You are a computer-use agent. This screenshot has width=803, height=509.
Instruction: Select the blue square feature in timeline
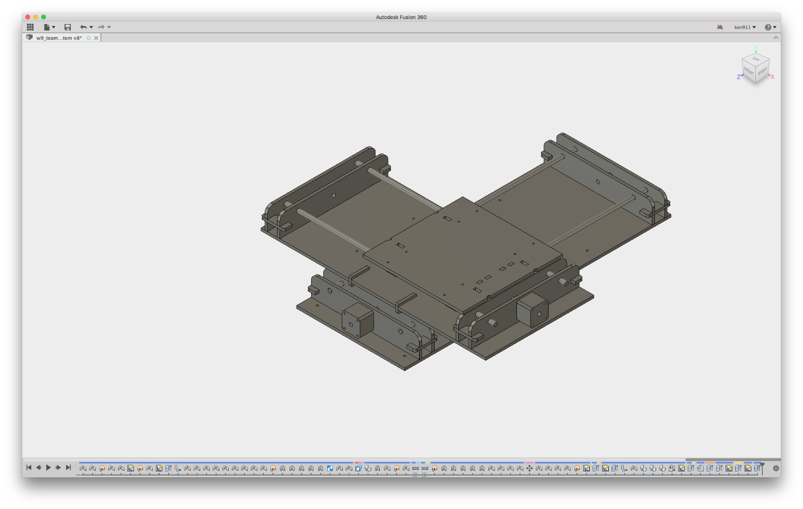(330, 468)
